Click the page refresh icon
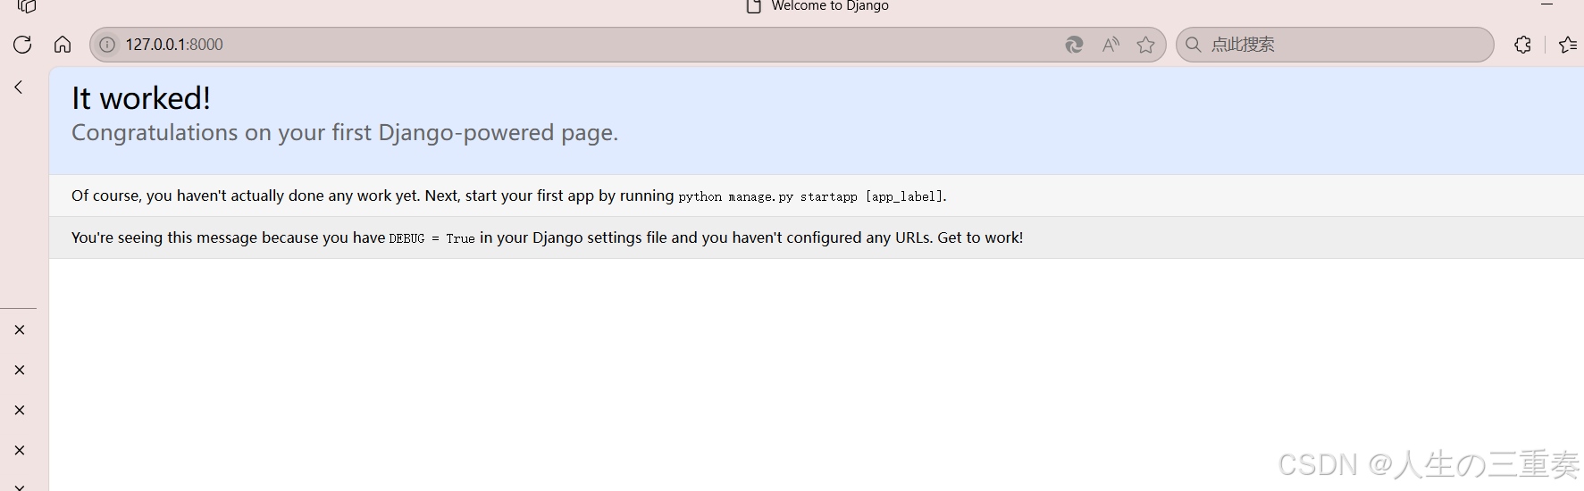 pyautogui.click(x=22, y=45)
